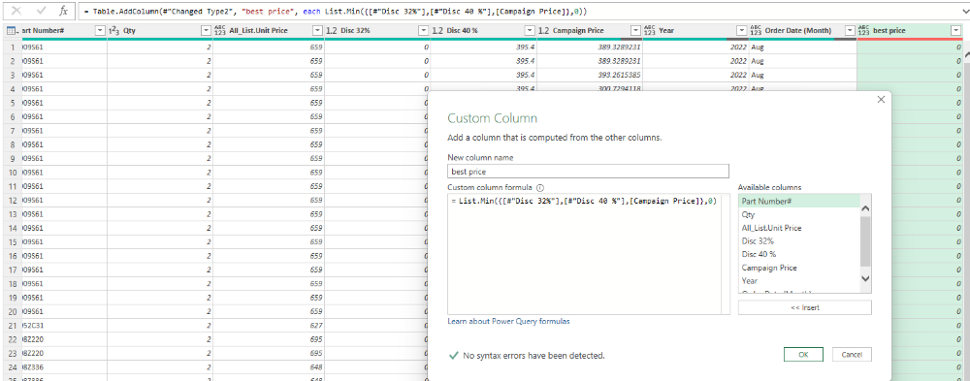Click Order Date (Month) data type icon
This screenshot has width=970, height=381.
(x=756, y=30)
